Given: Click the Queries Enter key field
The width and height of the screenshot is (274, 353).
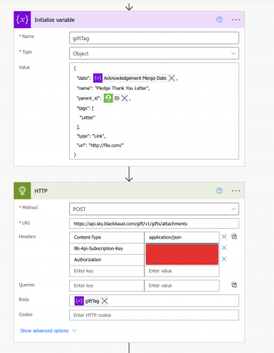Looking at the screenshot, I should click(107, 285).
